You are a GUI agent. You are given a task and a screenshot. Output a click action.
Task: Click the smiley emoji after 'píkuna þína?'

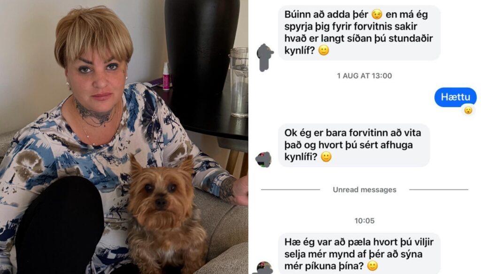(372, 266)
